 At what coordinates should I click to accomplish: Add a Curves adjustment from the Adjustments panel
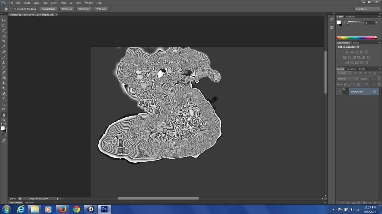(x=356, y=52)
